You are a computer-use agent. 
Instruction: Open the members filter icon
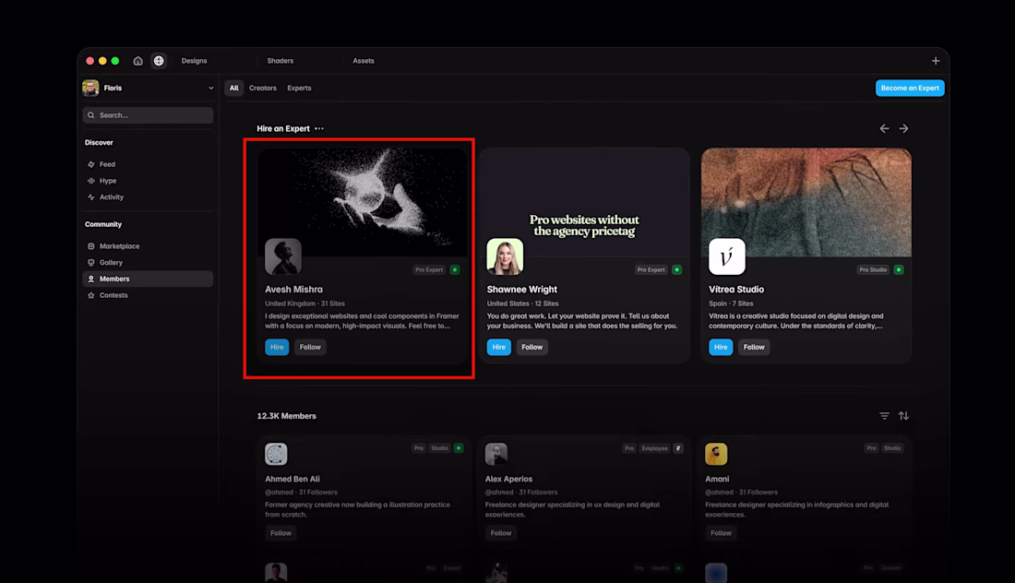click(x=884, y=416)
